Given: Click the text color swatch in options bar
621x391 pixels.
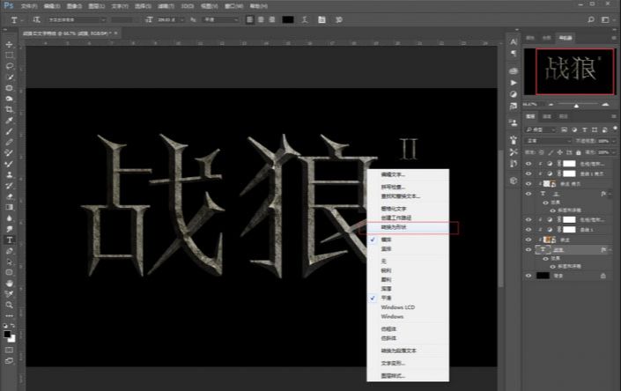Looking at the screenshot, I should (287, 19).
